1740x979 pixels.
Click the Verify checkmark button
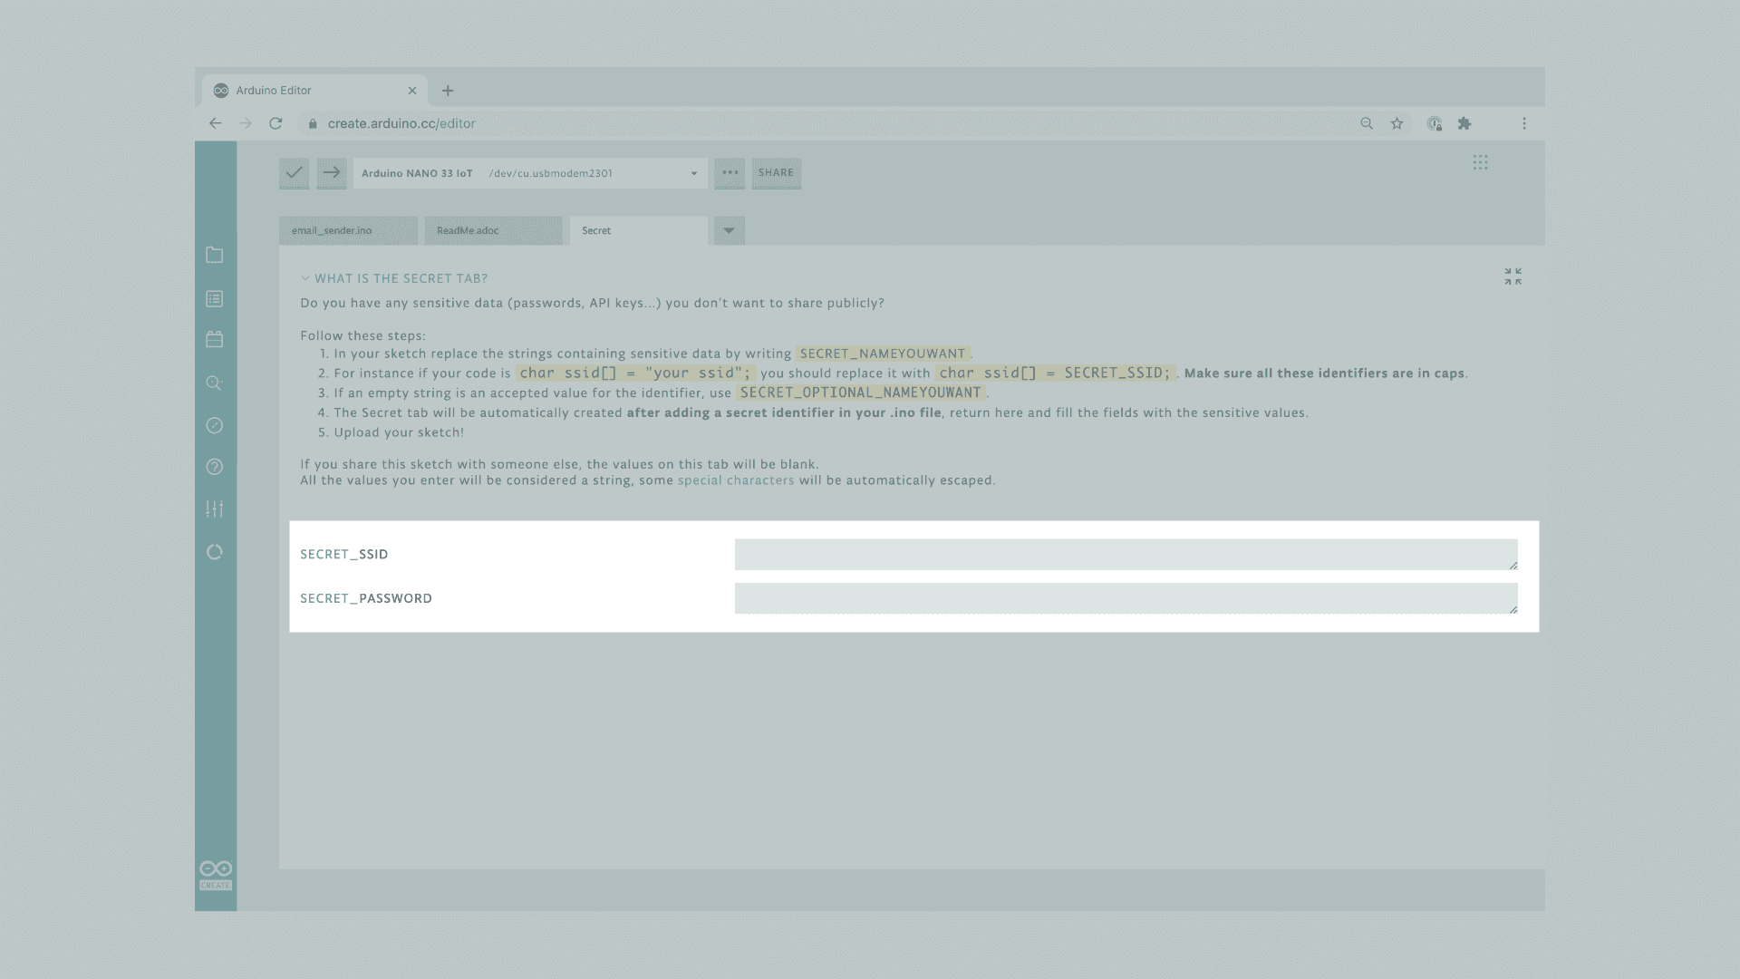coord(294,172)
